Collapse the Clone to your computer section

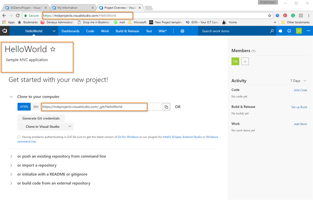pyautogui.click(x=11, y=97)
